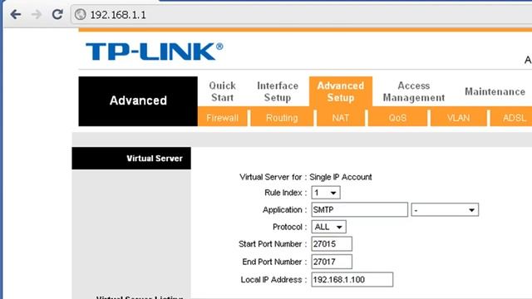Click the black Advanced section label
The width and height of the screenshot is (532, 299).
pos(138,101)
